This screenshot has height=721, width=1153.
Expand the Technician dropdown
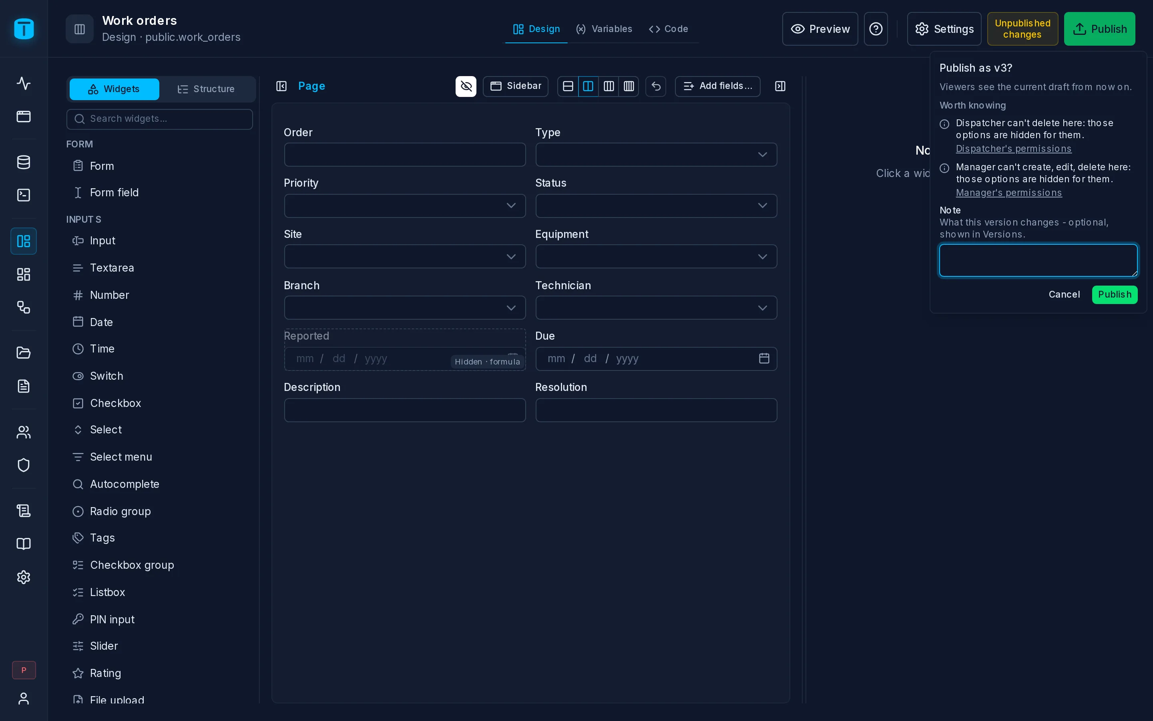[656, 308]
